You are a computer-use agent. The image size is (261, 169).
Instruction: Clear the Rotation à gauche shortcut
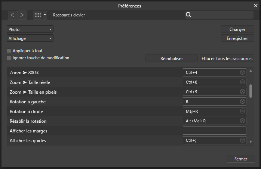[x=242, y=101]
